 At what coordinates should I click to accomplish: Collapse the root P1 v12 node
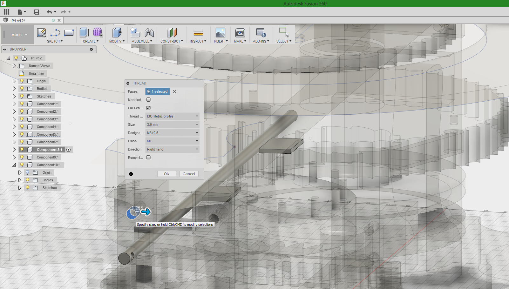(9, 58)
